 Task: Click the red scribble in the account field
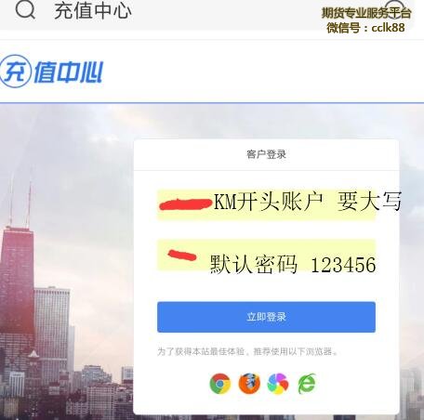pyautogui.click(x=185, y=204)
